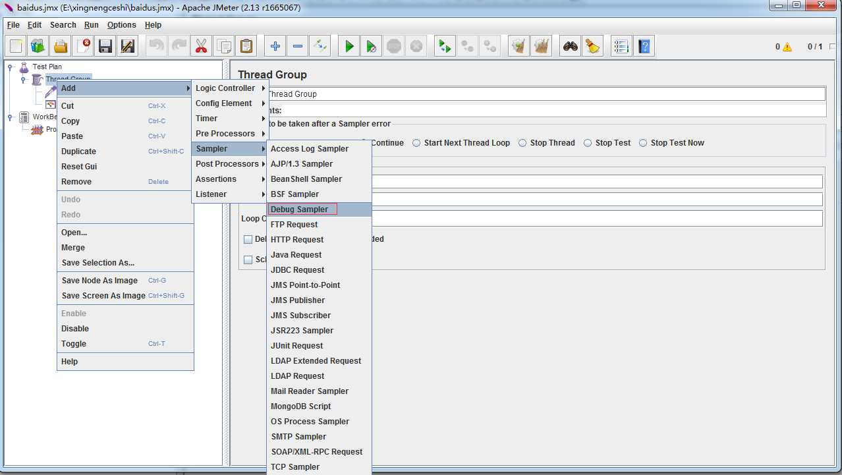This screenshot has height=475, width=842.
Task: Click the yellow warning triangle icon
Action: [787, 47]
